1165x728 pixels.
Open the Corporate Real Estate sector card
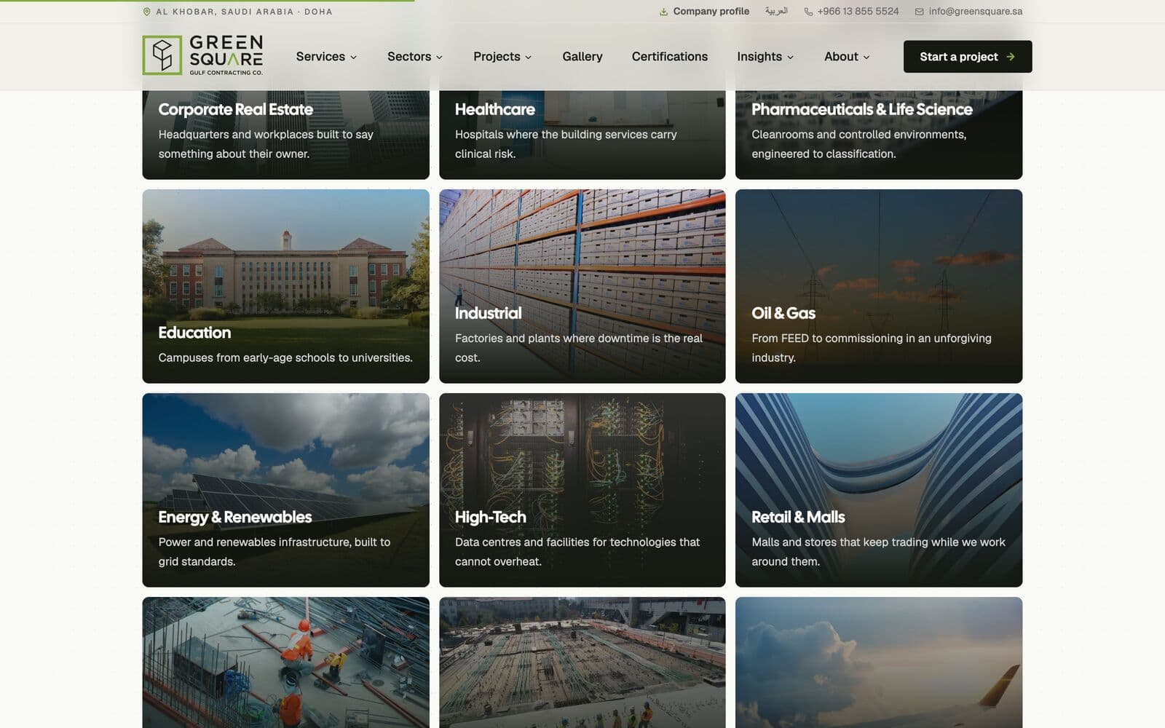coord(285,135)
